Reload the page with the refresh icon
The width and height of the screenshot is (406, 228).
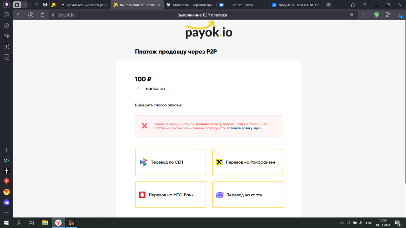(42, 15)
